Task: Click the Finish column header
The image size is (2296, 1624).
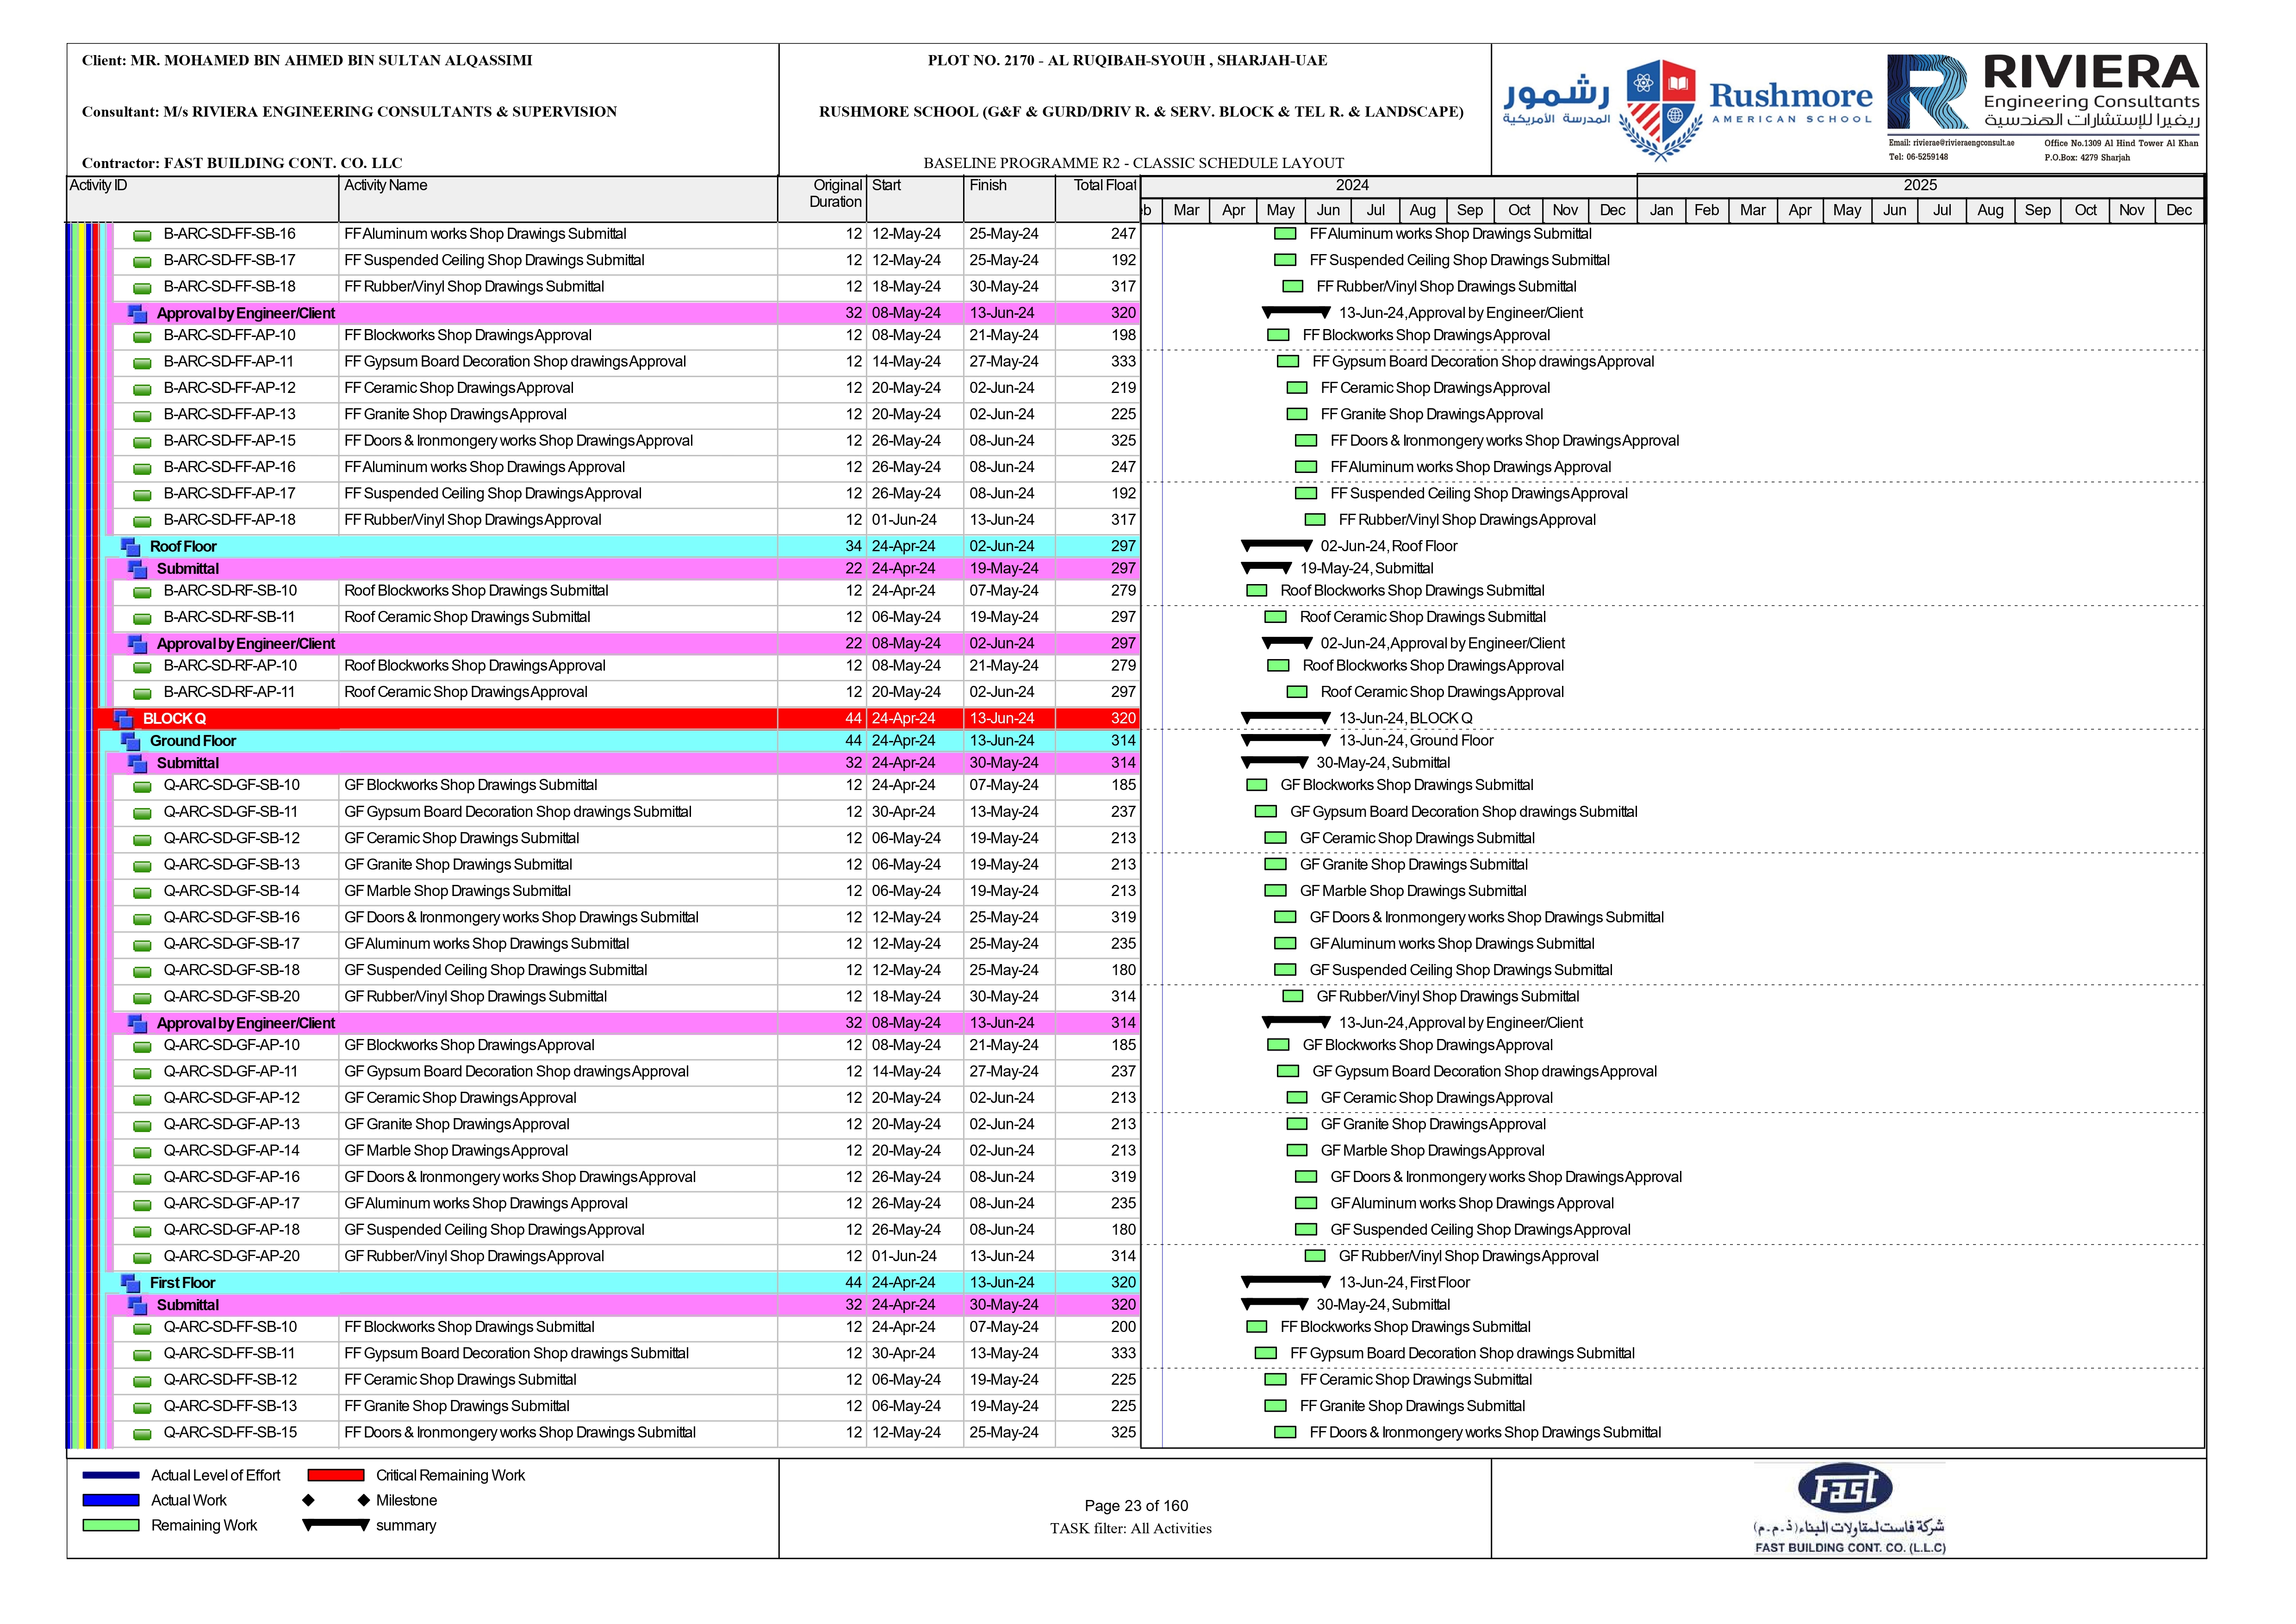Action: [x=1009, y=199]
